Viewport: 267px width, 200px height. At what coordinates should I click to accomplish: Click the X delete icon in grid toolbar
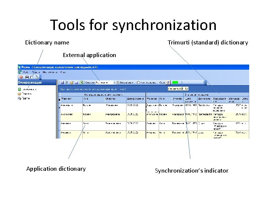(67, 83)
